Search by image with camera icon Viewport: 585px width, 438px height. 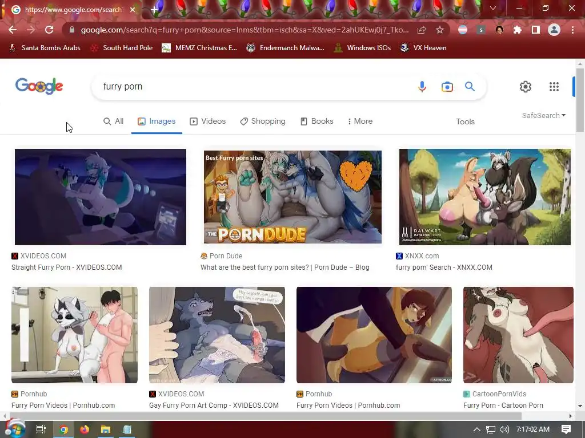click(x=447, y=87)
